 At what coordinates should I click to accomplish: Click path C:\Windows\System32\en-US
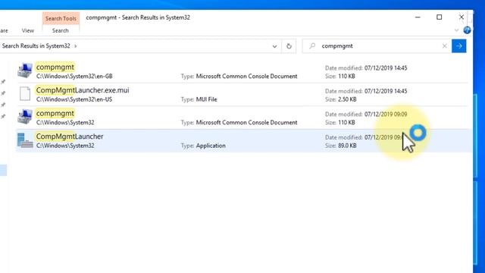coord(74,99)
